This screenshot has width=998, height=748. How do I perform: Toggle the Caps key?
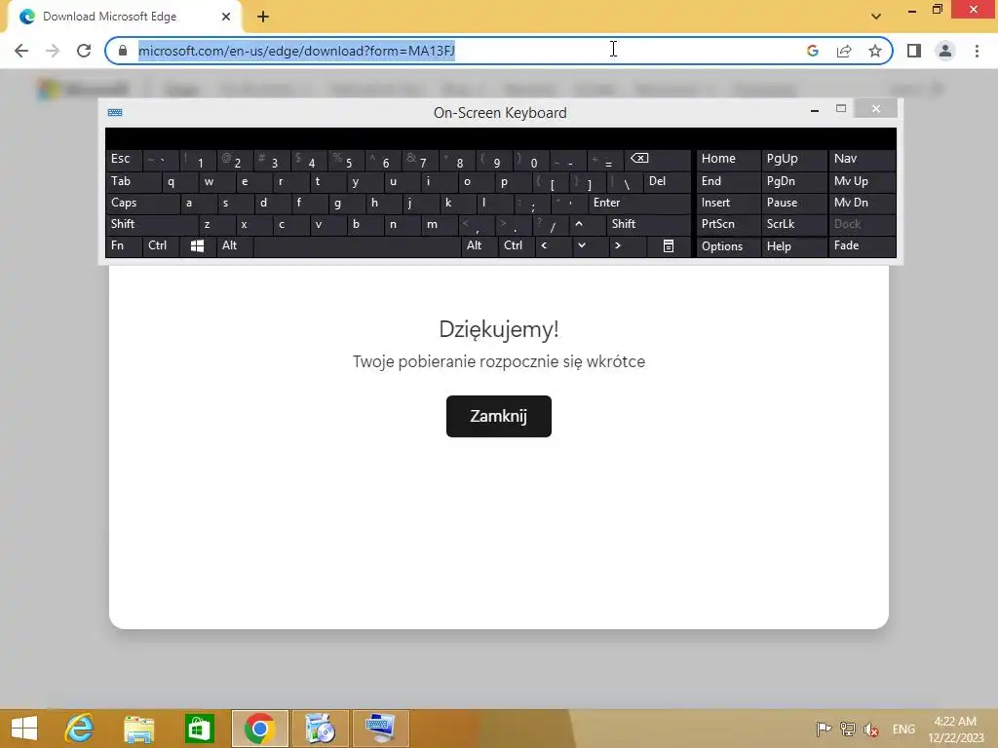(x=142, y=203)
